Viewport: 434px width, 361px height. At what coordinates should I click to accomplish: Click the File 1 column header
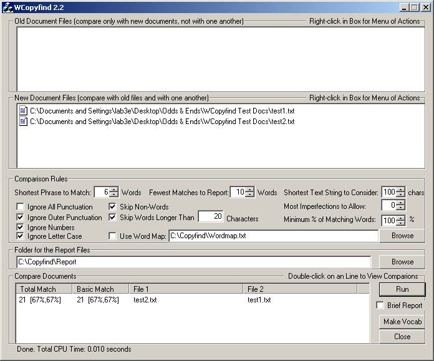186,289
